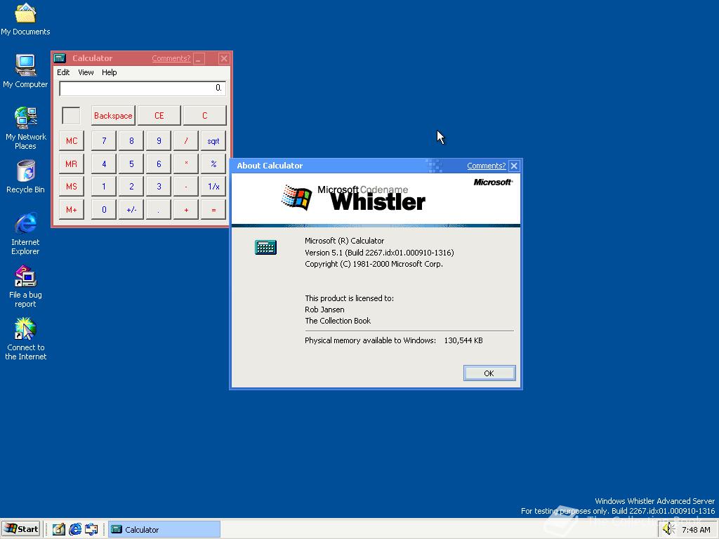Click the Version 5.1 build text
The image size is (719, 539).
click(379, 253)
